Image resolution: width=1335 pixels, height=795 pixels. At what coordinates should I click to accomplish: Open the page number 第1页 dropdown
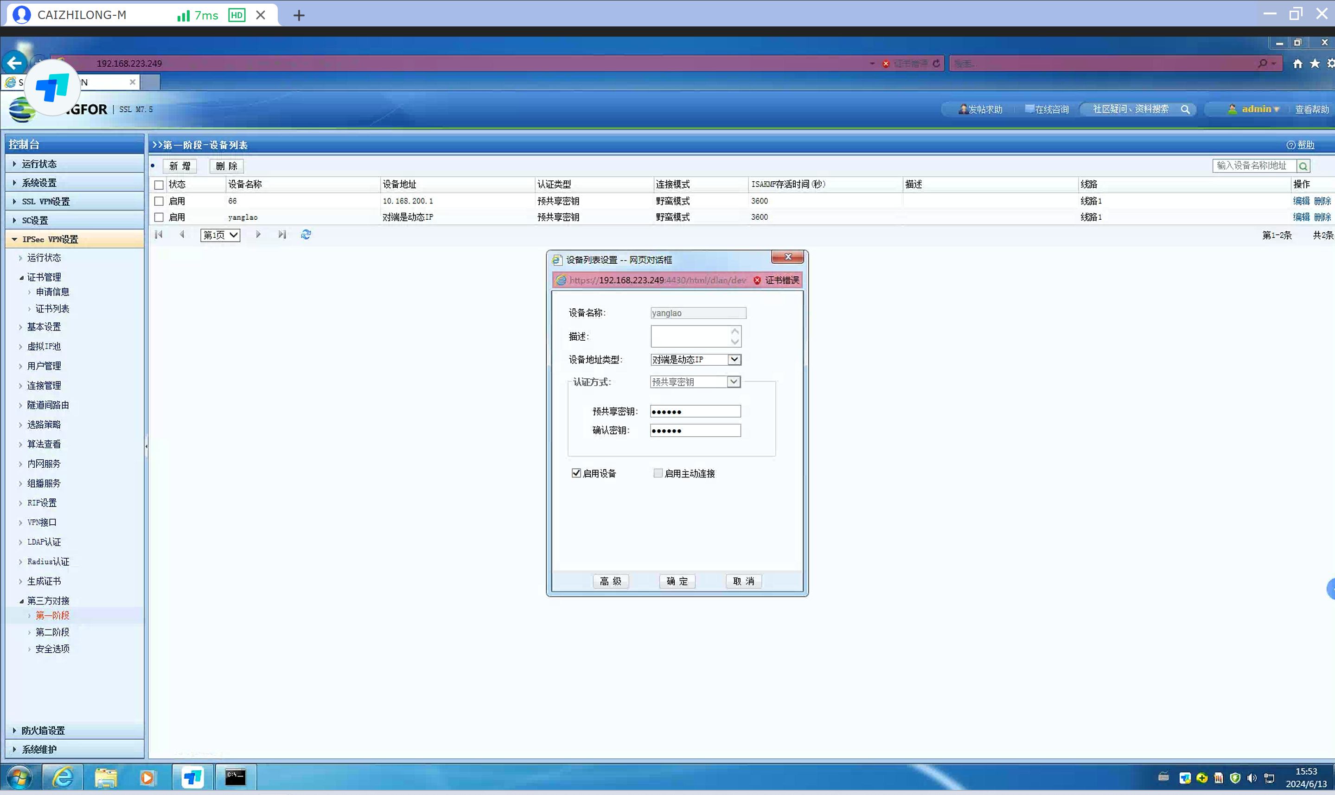click(220, 235)
